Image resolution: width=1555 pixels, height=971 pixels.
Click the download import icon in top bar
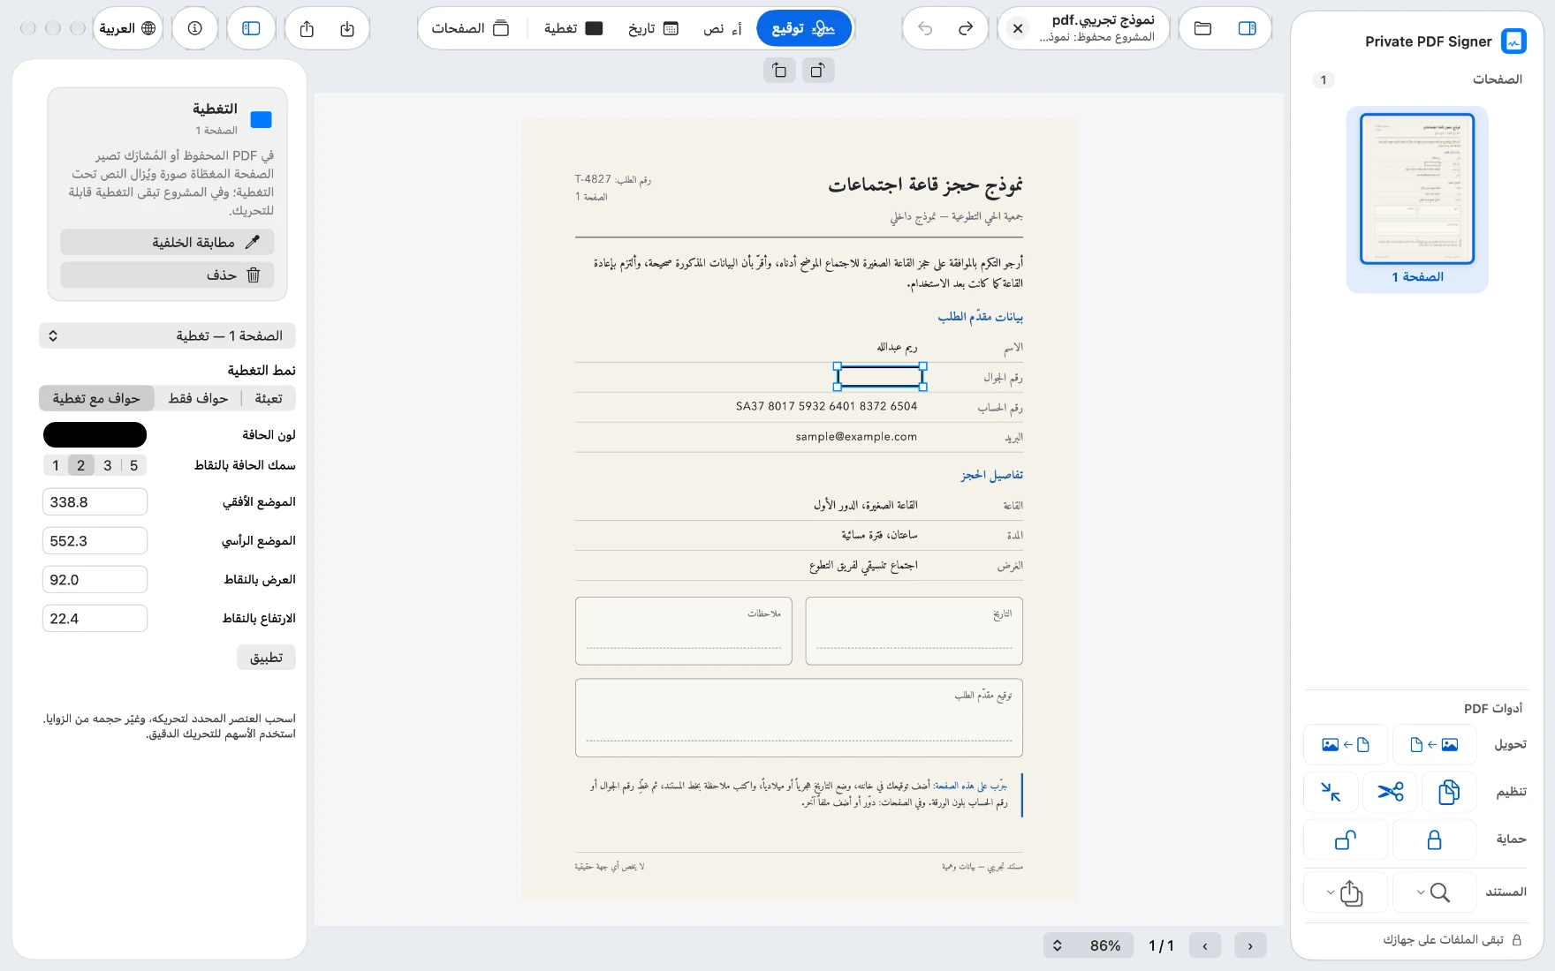point(347,28)
